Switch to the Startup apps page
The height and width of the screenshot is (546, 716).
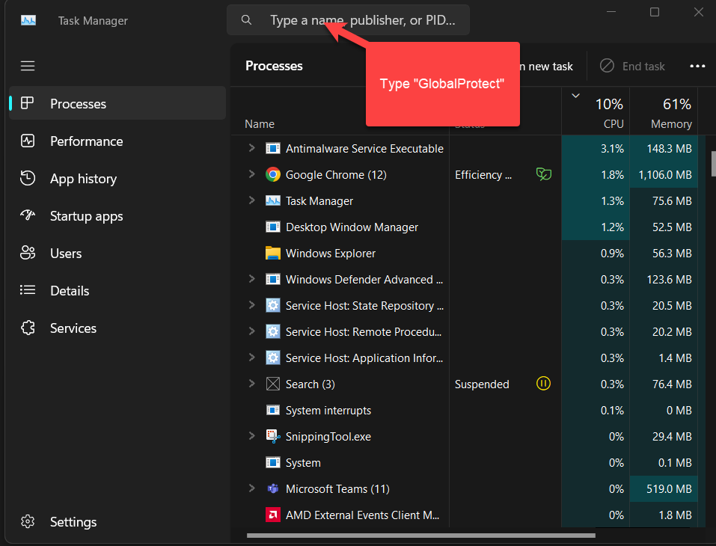coord(86,216)
